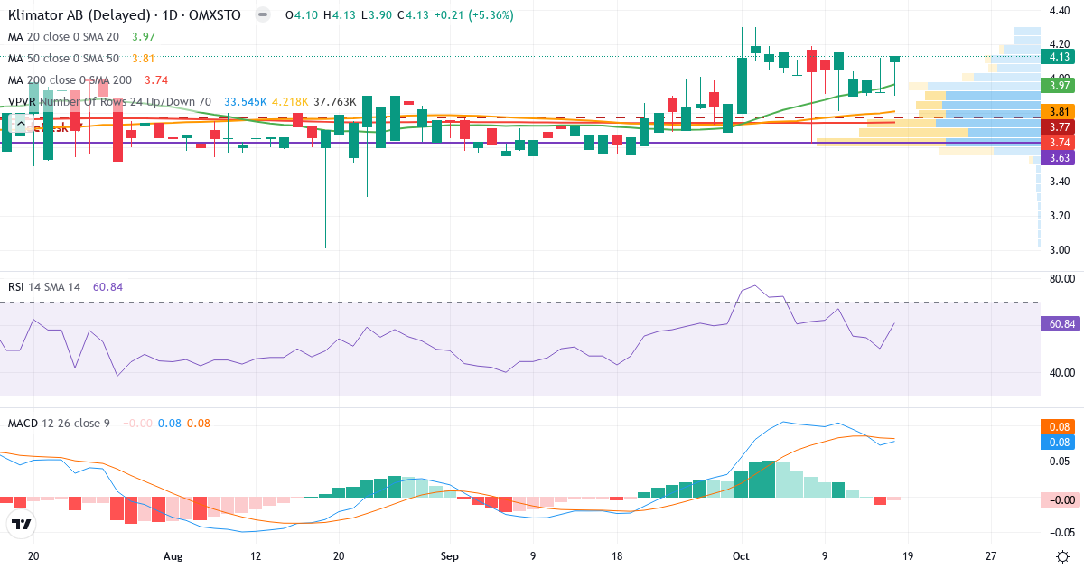Click the 3.20 price scale label
The height and width of the screenshot is (569, 1084).
tap(1060, 216)
